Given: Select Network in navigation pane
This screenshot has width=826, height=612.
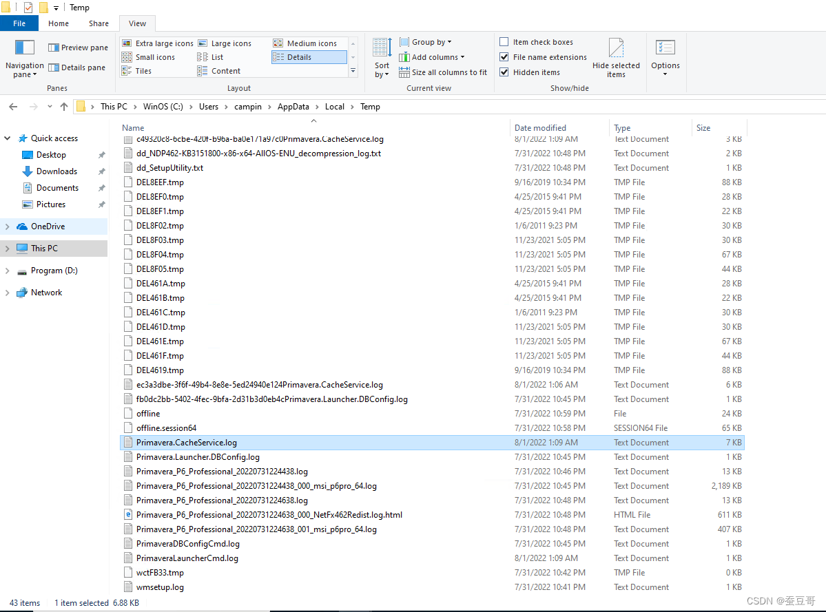Looking at the screenshot, I should [x=46, y=292].
